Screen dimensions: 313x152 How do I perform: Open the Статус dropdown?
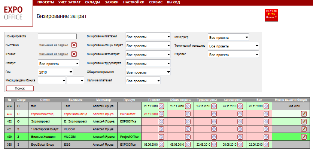[x=59, y=63]
